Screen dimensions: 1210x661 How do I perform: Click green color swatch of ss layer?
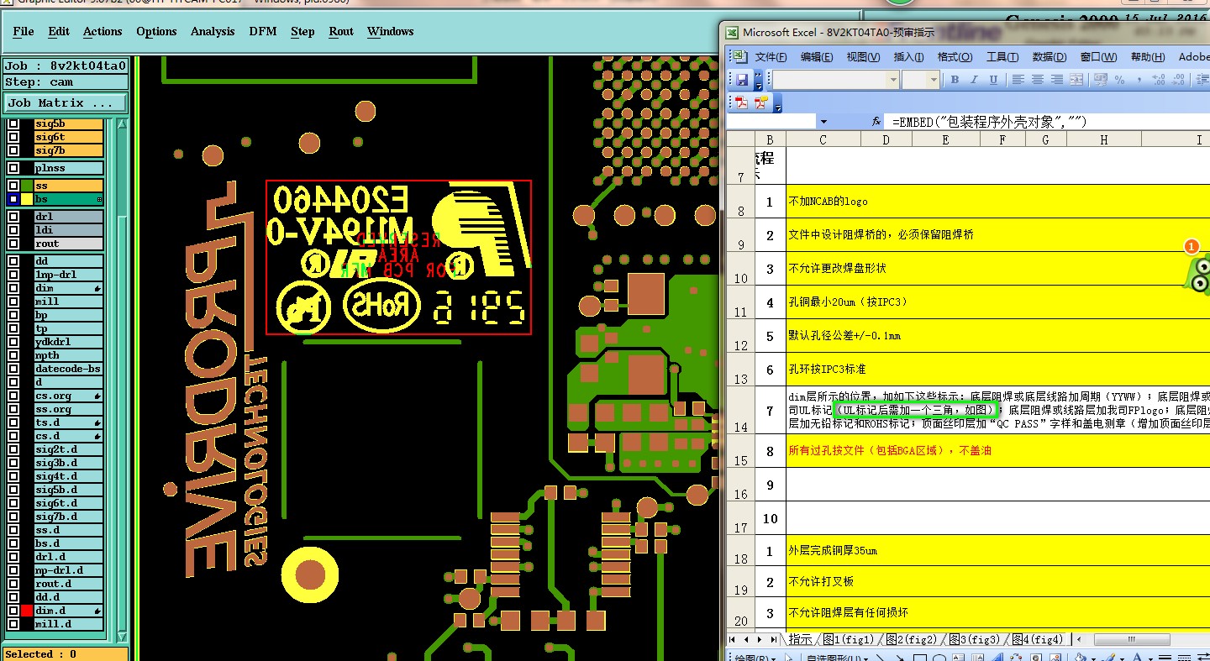[27, 186]
